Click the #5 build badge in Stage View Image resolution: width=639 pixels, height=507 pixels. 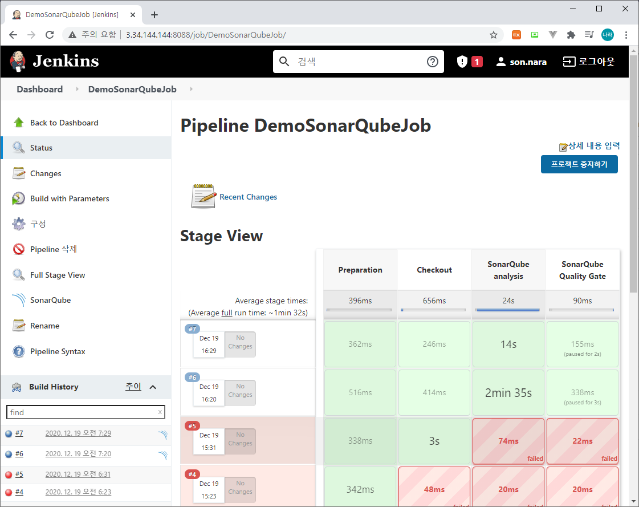pyautogui.click(x=192, y=426)
